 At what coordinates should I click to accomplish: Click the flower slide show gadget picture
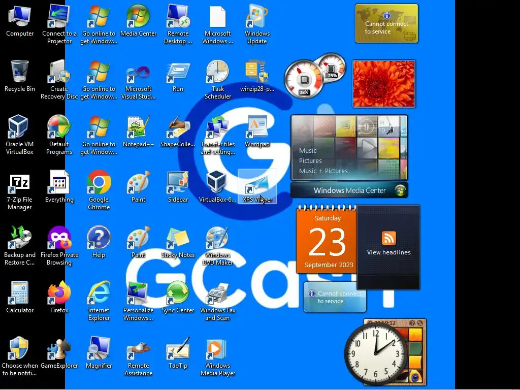pos(384,84)
